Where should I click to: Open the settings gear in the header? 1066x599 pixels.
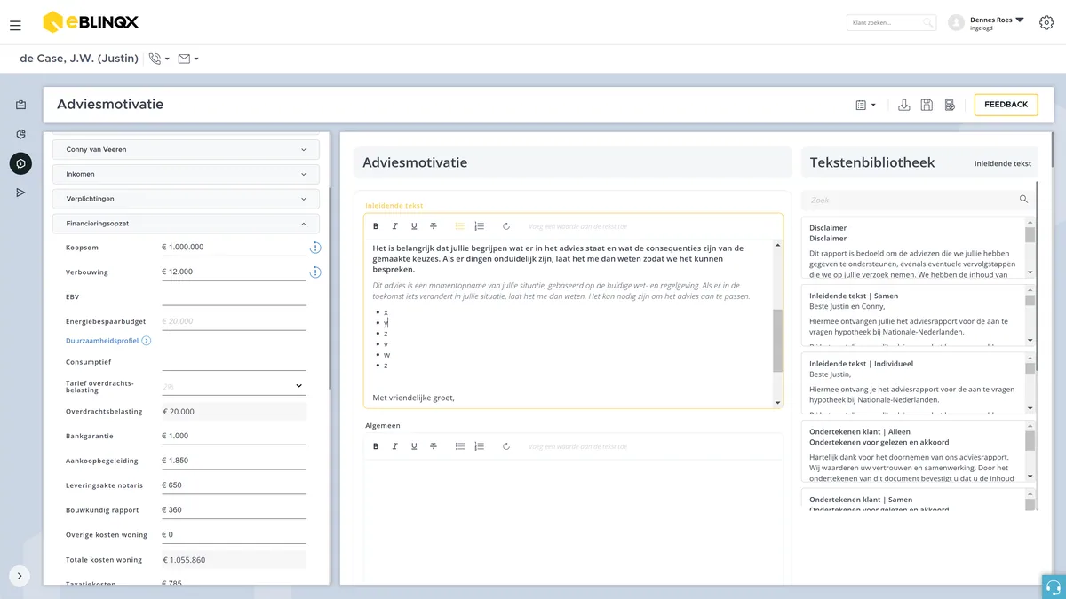1046,23
